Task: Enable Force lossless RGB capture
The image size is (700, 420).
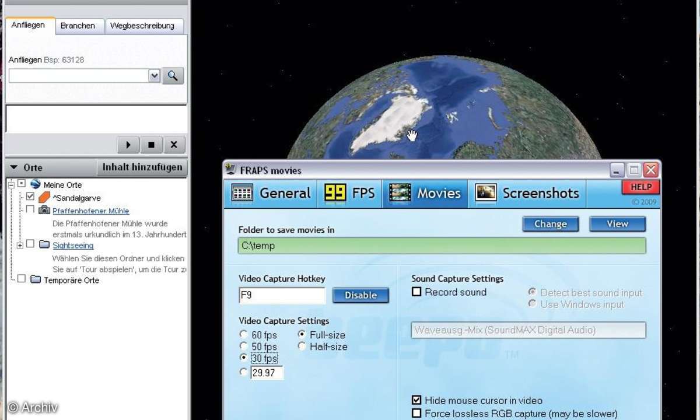Action: 416,413
